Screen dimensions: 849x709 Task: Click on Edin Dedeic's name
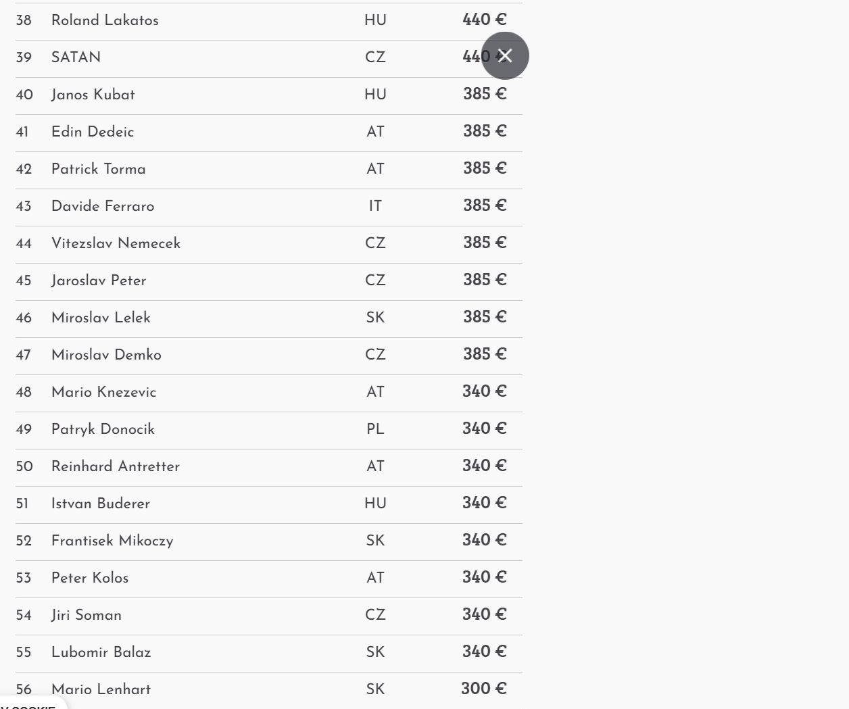point(93,132)
